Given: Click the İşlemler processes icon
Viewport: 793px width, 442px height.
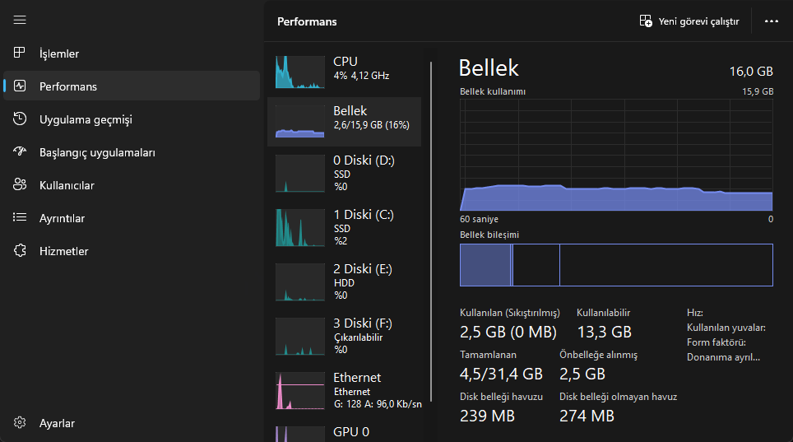Looking at the screenshot, I should 21,54.
